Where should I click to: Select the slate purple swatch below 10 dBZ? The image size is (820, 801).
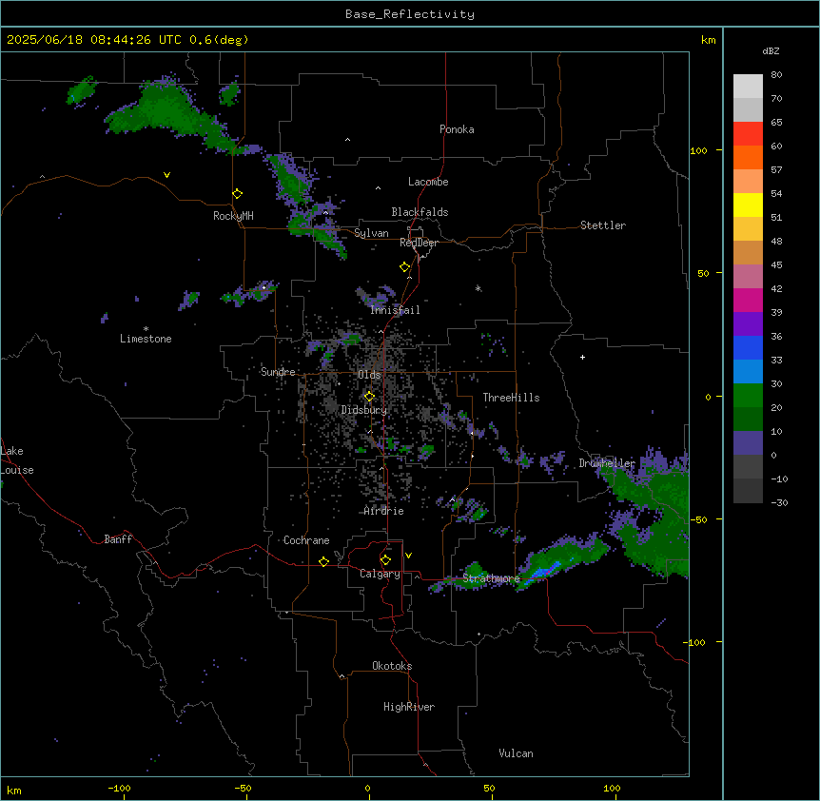748,443
